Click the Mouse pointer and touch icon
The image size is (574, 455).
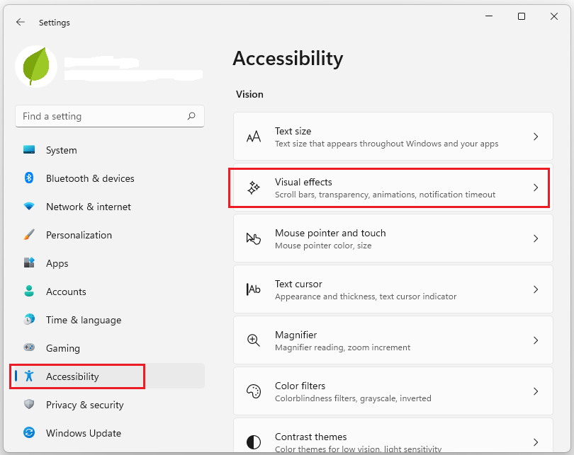pyautogui.click(x=253, y=238)
